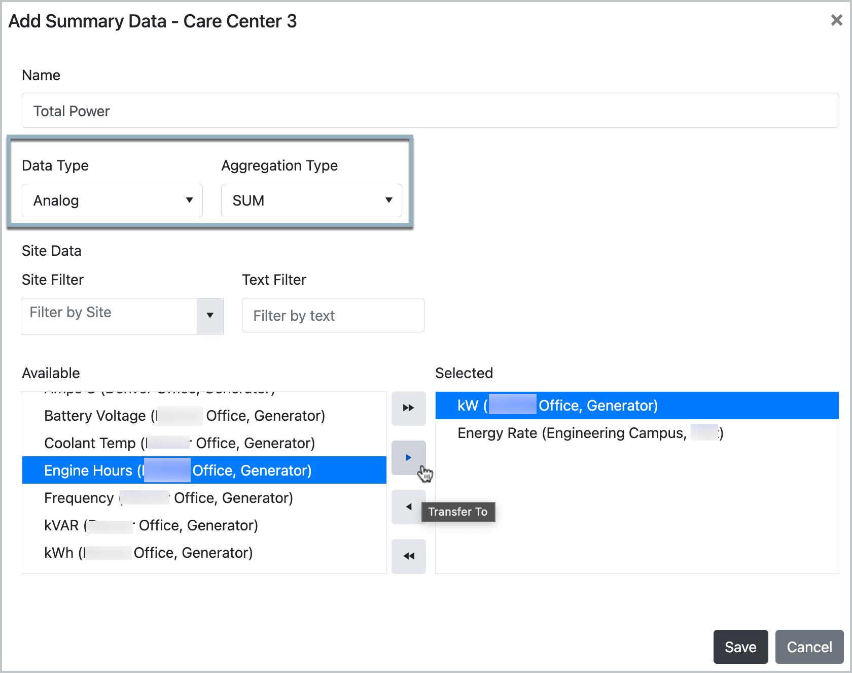This screenshot has width=852, height=673.
Task: Select Battery Voltage in Available list
Action: [185, 416]
